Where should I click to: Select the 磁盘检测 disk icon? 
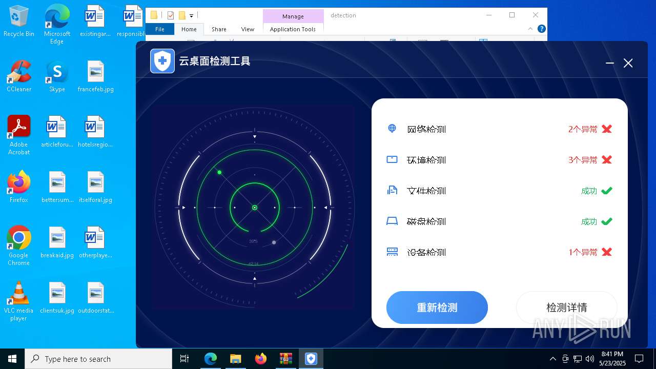point(392,221)
